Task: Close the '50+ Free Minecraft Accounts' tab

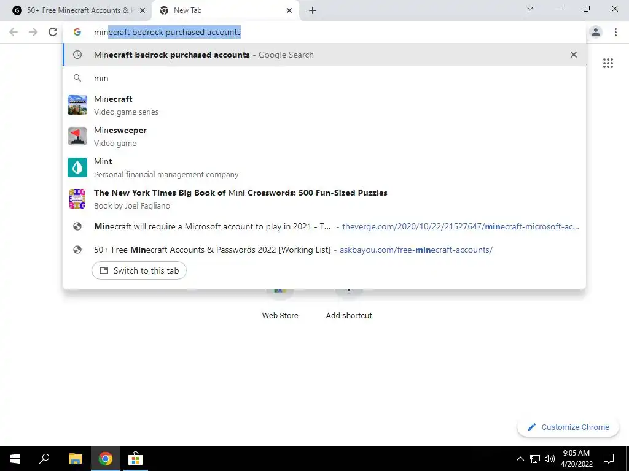Action: 143,10
